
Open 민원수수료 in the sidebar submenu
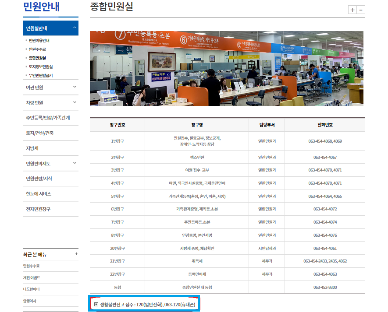[x=37, y=49]
